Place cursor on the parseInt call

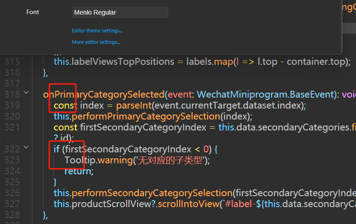135,105
